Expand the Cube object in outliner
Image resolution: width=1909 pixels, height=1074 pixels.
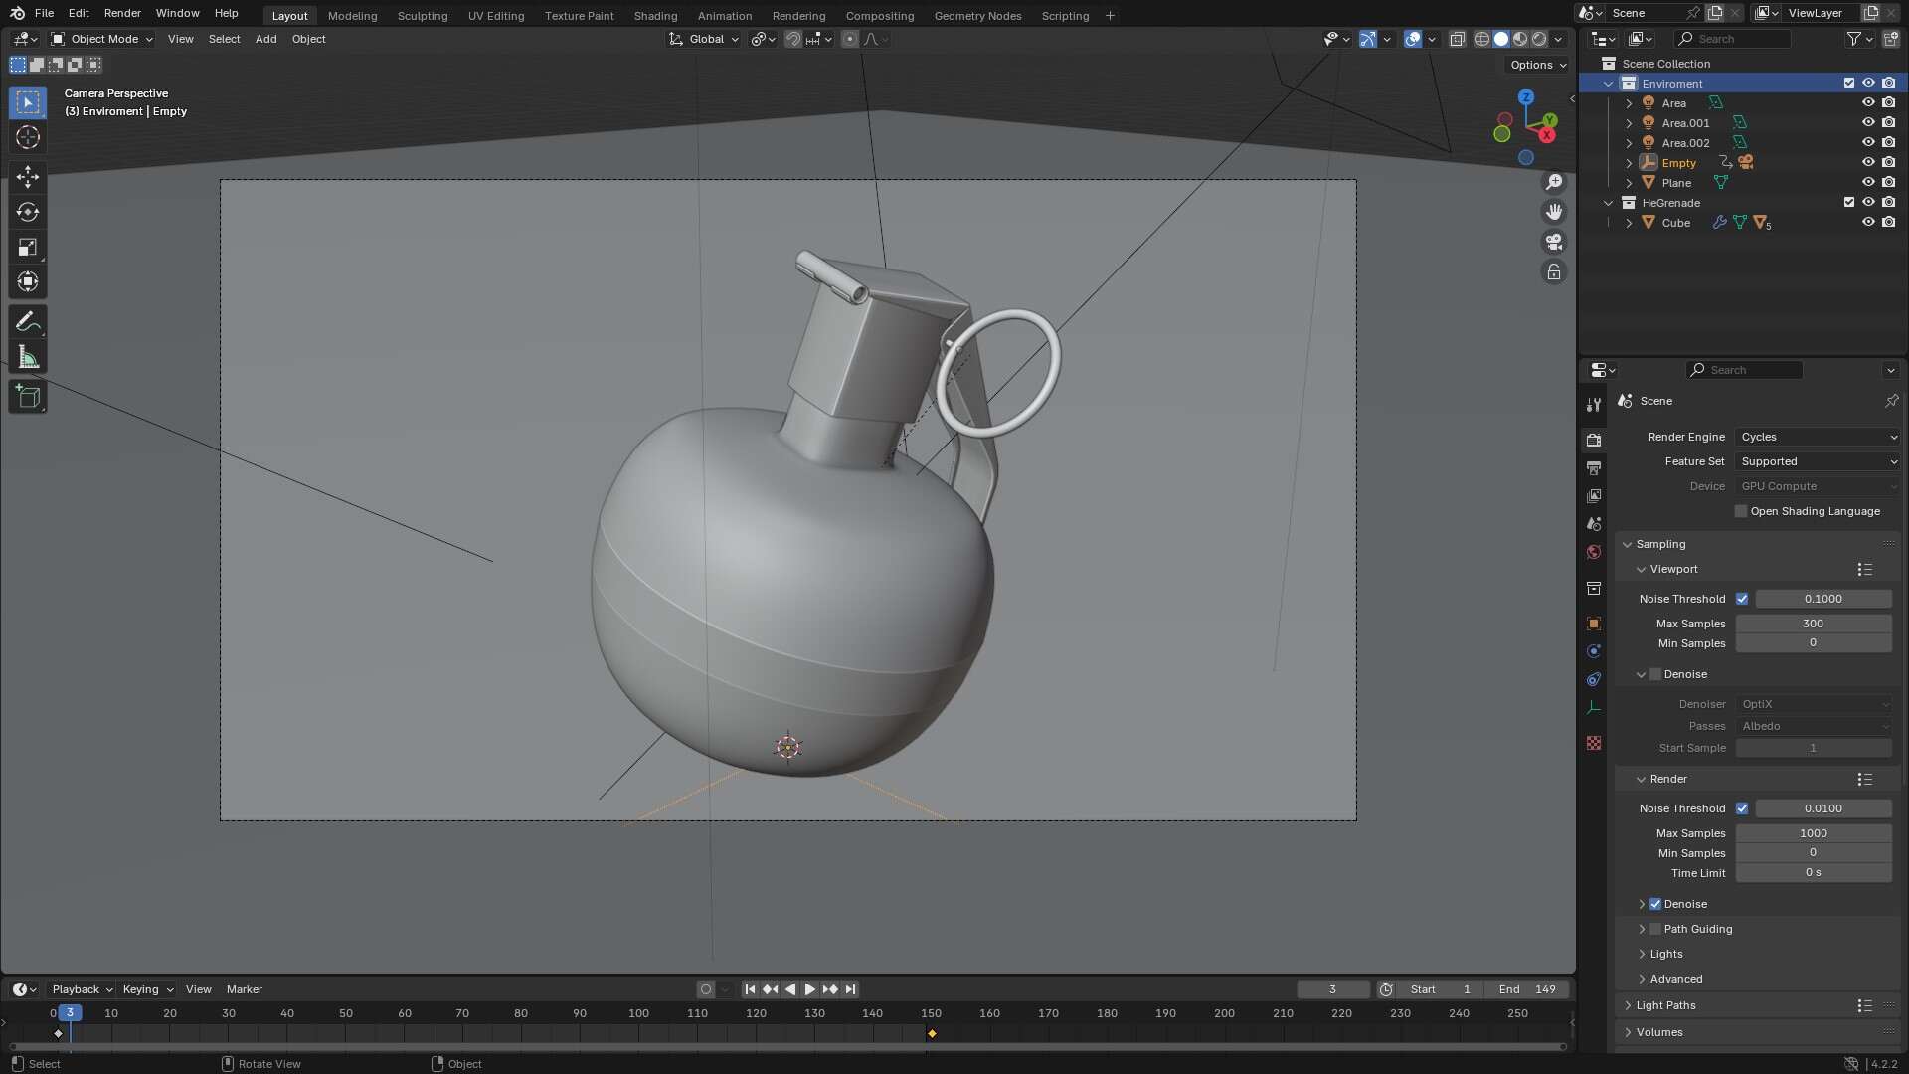coord(1628,223)
